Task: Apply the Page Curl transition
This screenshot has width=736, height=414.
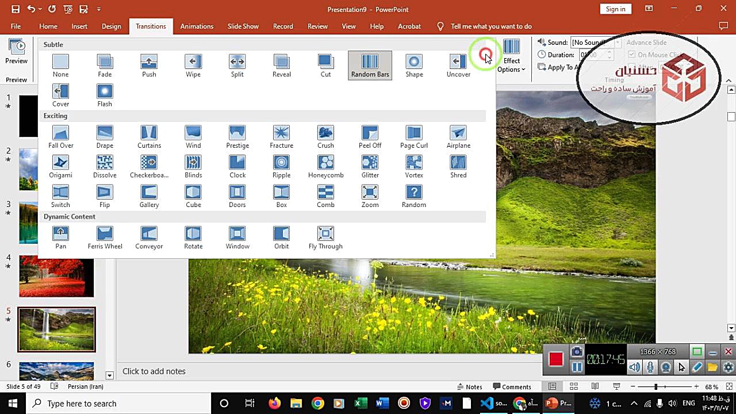Action: (x=414, y=137)
